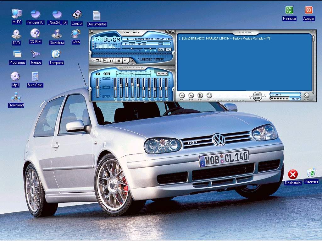Click the Desinstalar red X icon
The height and width of the screenshot is (241, 322).
[x=293, y=177]
